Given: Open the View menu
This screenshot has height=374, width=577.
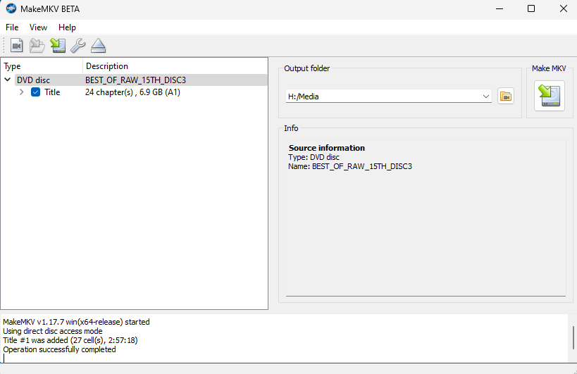Looking at the screenshot, I should pyautogui.click(x=38, y=27).
